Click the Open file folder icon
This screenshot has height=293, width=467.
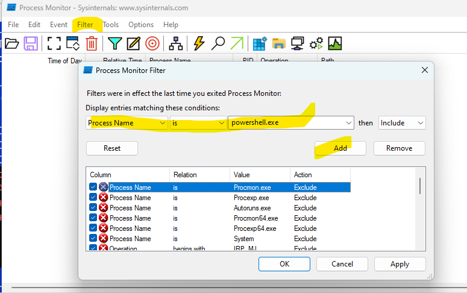[x=12, y=43]
